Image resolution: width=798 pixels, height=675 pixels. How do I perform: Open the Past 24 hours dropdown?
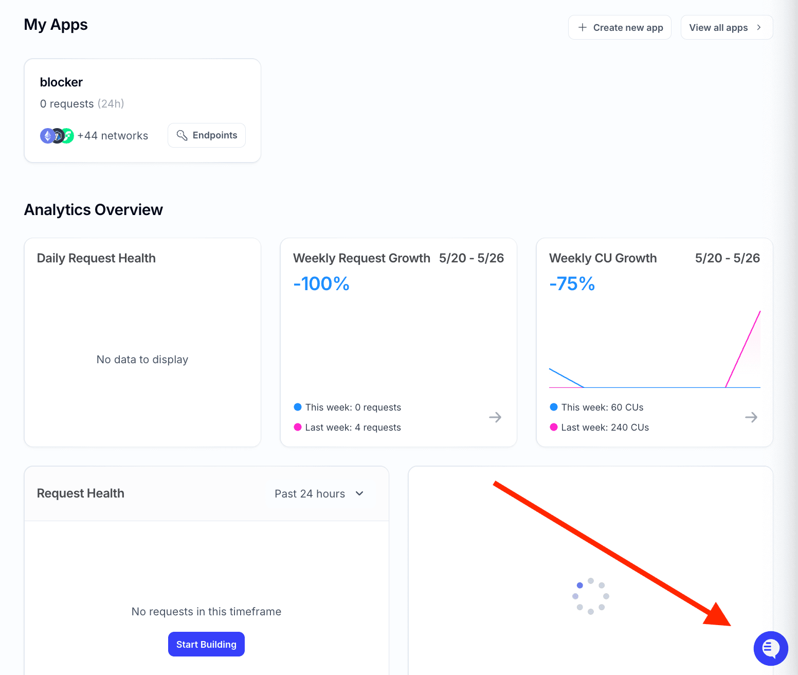point(319,493)
